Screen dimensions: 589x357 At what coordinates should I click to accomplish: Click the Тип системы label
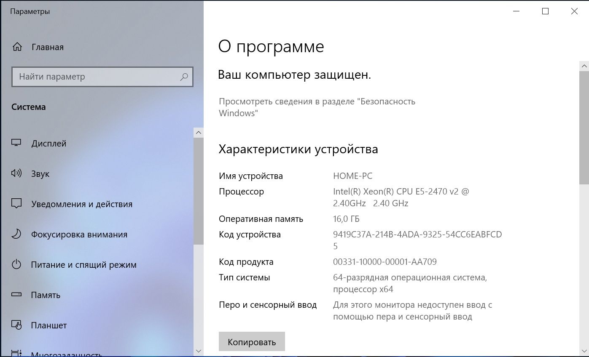click(x=245, y=277)
